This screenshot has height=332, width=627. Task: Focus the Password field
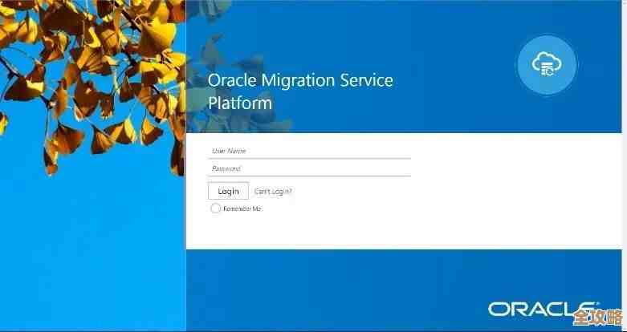coord(309,168)
